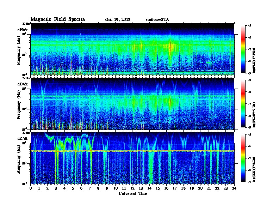Click inside the dH/dt spectrogram panel
Screen dimensions: 279x216
132,49
